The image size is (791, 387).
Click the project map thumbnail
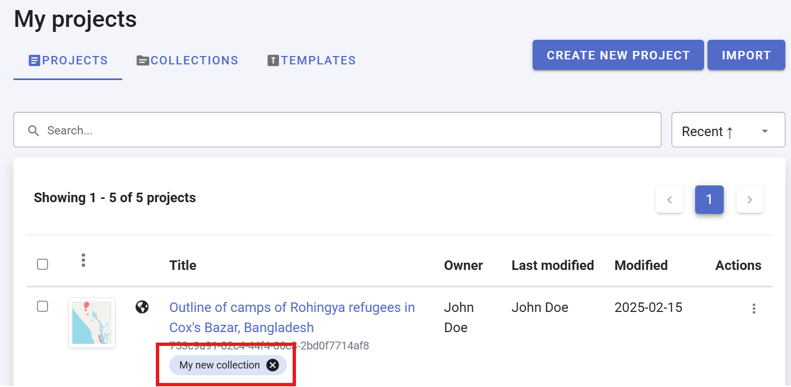tap(92, 323)
